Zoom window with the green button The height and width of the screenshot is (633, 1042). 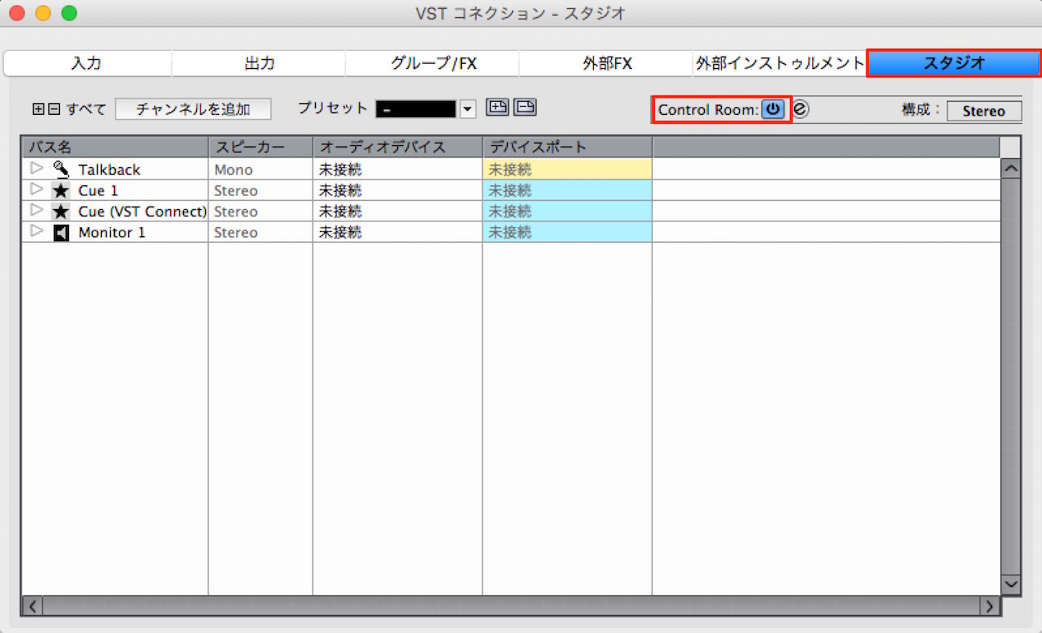click(x=70, y=13)
